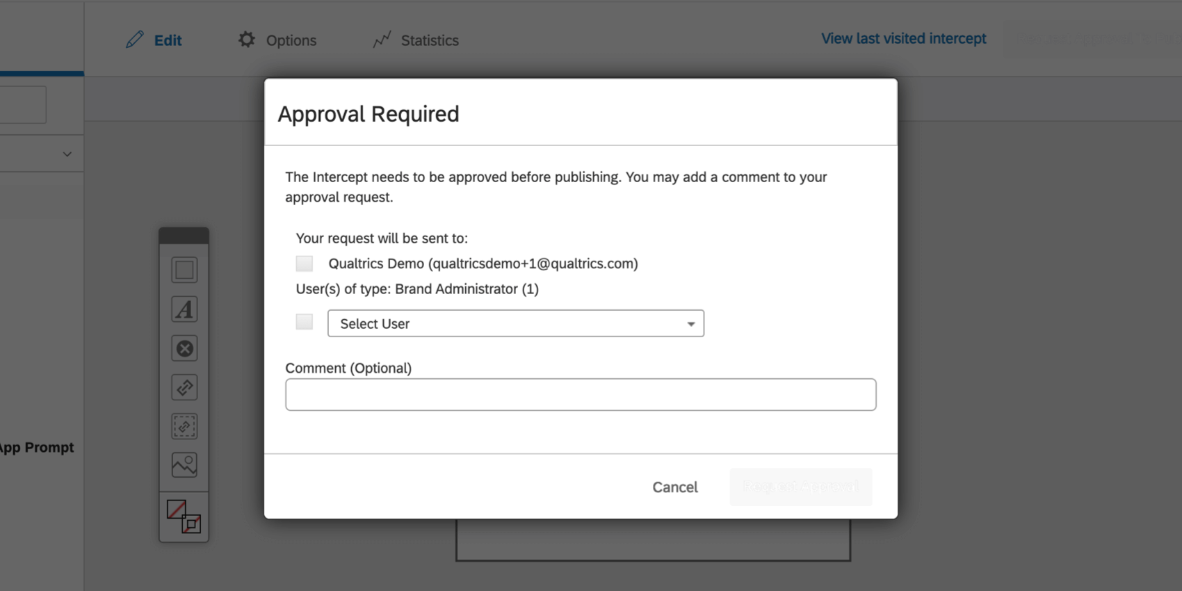Check the Qualtrics Demo recipient checkbox
This screenshot has width=1182, height=591.
coord(304,263)
